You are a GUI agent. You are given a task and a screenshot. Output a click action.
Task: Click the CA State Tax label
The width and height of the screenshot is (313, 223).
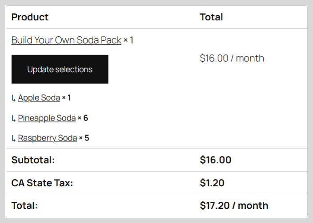(42, 183)
